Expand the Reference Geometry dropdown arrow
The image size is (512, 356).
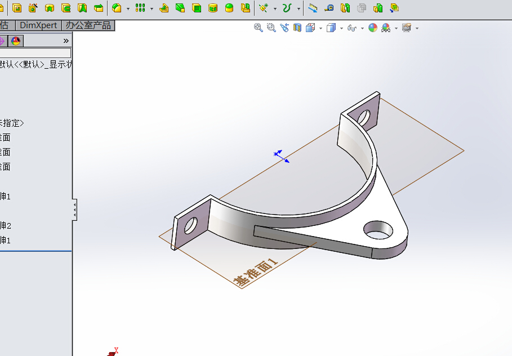coord(275,9)
